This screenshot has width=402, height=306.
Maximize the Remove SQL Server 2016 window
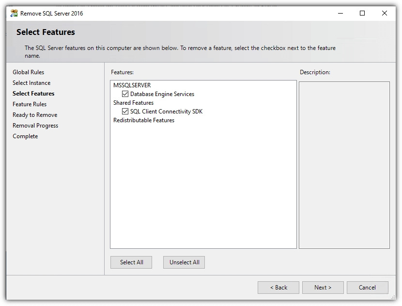[x=362, y=14]
